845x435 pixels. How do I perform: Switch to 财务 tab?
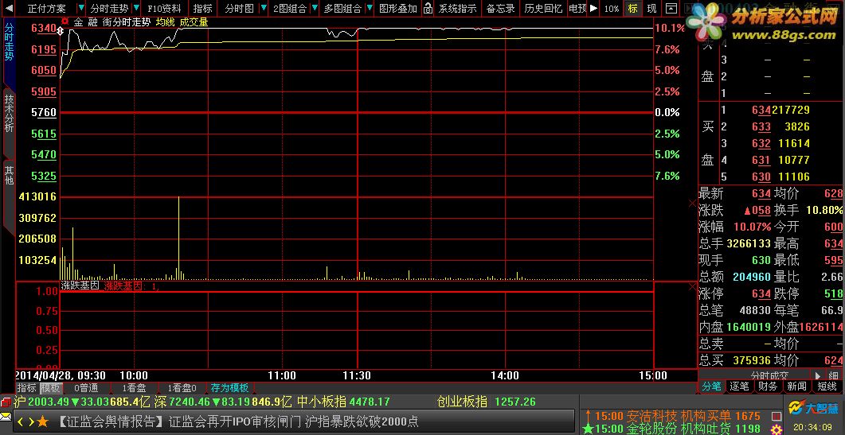click(x=768, y=386)
